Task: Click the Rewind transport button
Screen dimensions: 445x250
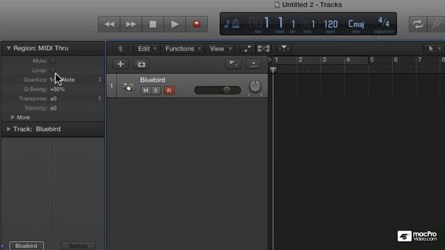Action: click(109, 24)
